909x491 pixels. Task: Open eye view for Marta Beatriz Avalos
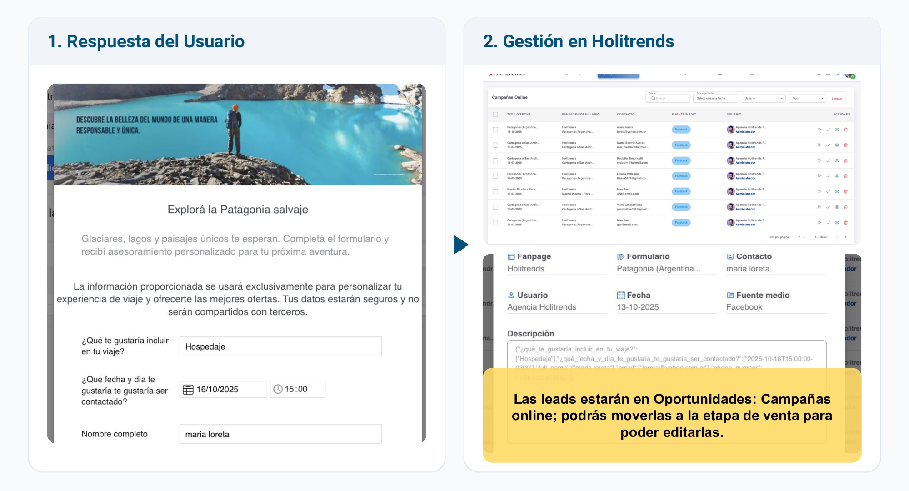point(837,145)
